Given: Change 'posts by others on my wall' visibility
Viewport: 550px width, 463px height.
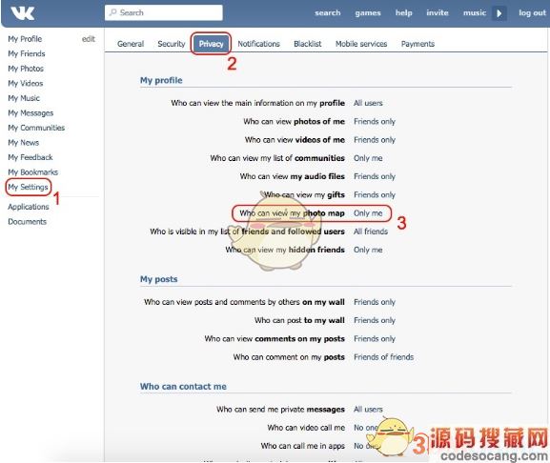Looking at the screenshot, I should click(375, 302).
